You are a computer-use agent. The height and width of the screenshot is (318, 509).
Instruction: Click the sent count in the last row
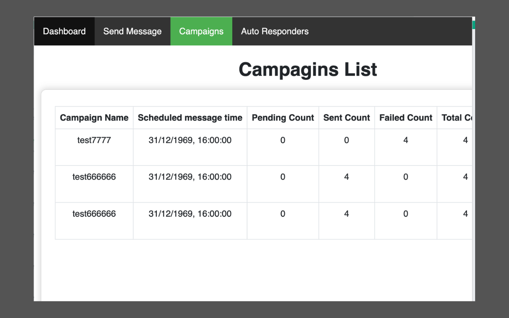tap(347, 214)
